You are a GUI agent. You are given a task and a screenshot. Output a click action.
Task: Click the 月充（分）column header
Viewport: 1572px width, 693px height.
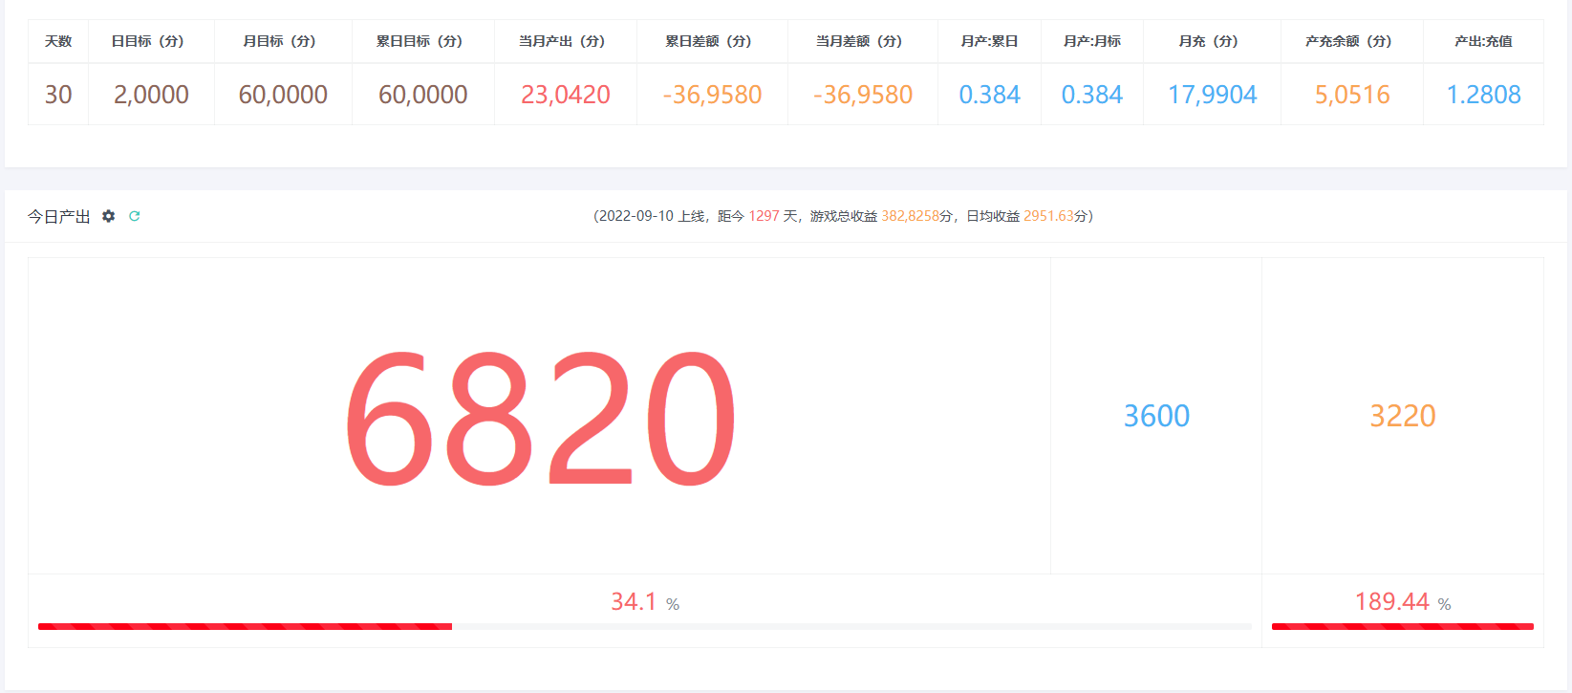pos(1208,41)
